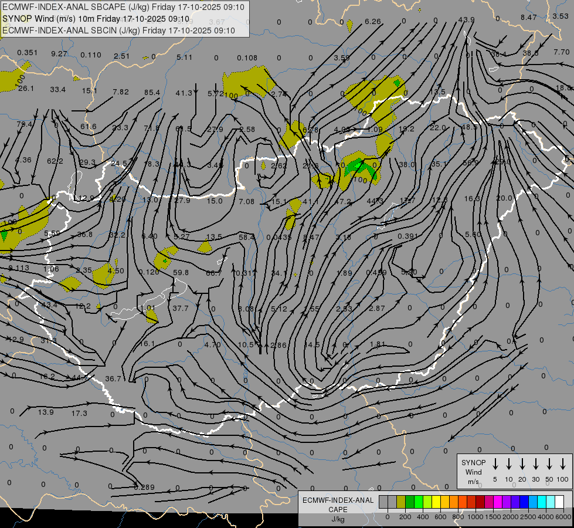Select the olive CAPE legend swatch
This screenshot has height=528, width=574.
tap(401, 502)
